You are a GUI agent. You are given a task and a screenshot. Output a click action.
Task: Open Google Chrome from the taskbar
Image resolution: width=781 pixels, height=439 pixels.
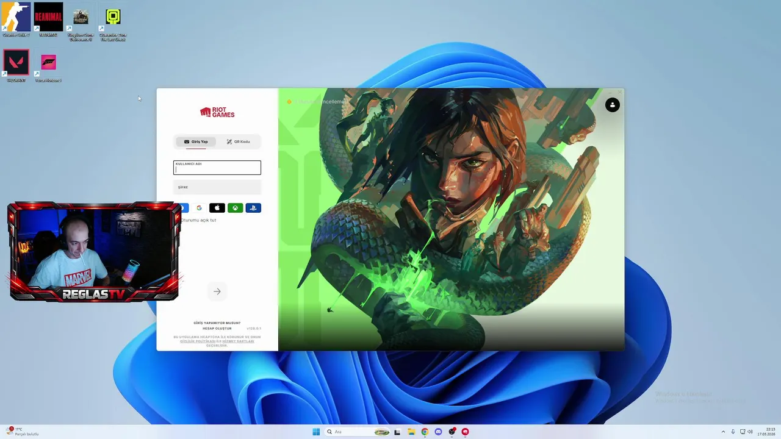[425, 432]
